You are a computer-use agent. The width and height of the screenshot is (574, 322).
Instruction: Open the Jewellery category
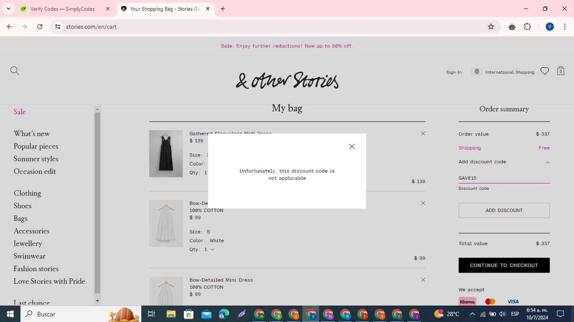coord(28,244)
